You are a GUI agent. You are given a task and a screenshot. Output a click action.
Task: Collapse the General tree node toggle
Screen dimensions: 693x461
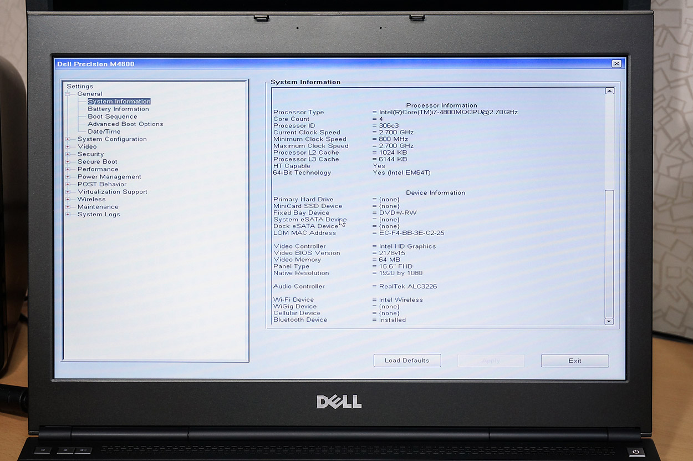coord(68,94)
